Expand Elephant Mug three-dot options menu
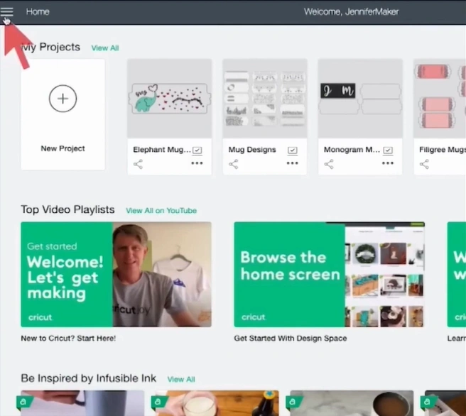466x416 pixels. point(197,163)
